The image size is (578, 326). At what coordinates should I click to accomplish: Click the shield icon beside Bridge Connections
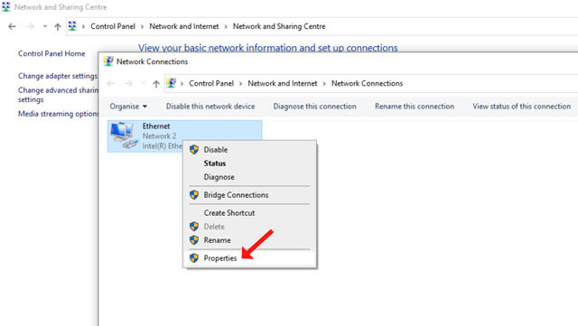pyautogui.click(x=194, y=195)
